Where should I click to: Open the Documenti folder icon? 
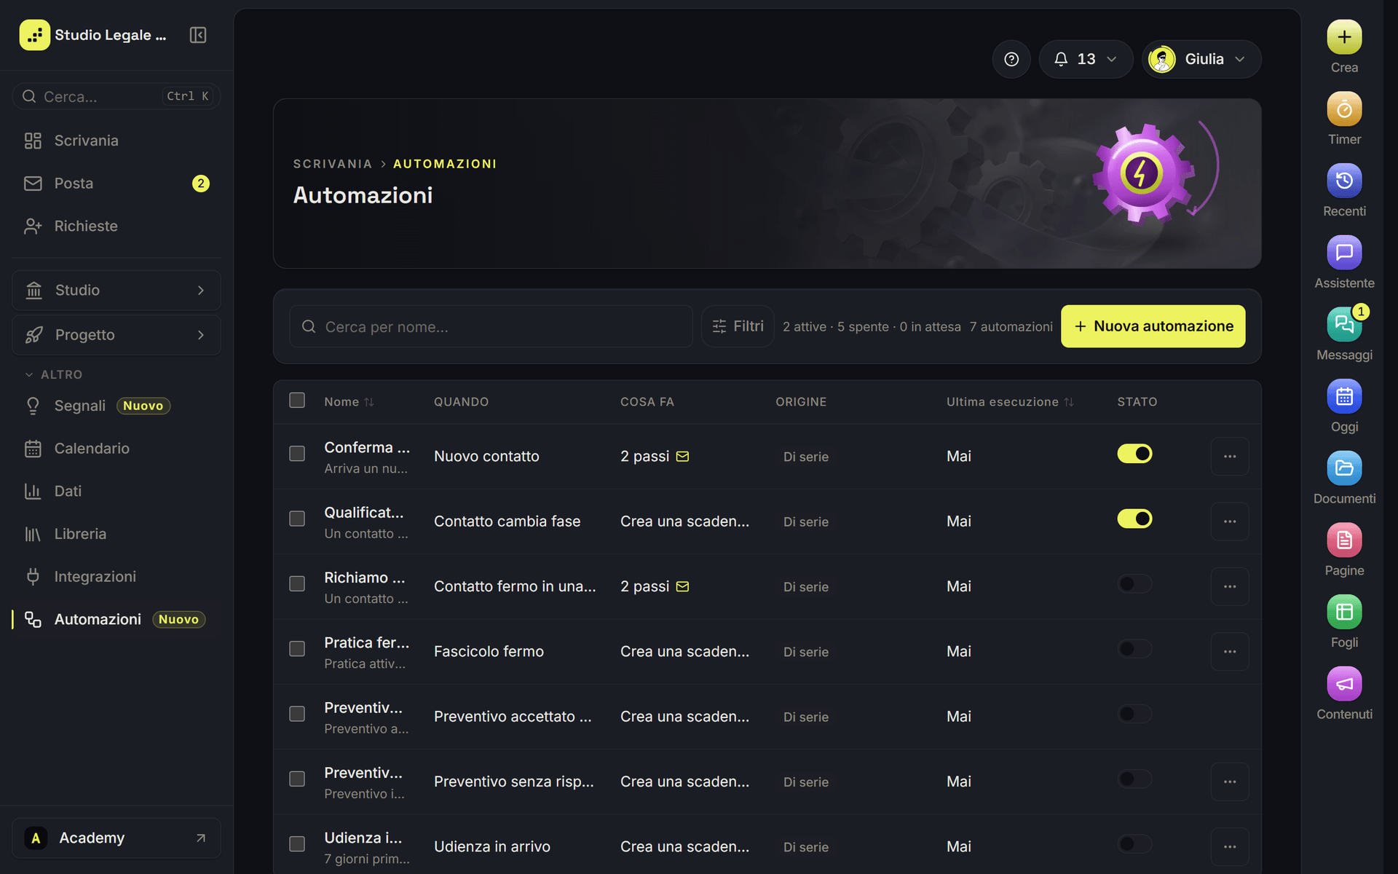(x=1344, y=468)
